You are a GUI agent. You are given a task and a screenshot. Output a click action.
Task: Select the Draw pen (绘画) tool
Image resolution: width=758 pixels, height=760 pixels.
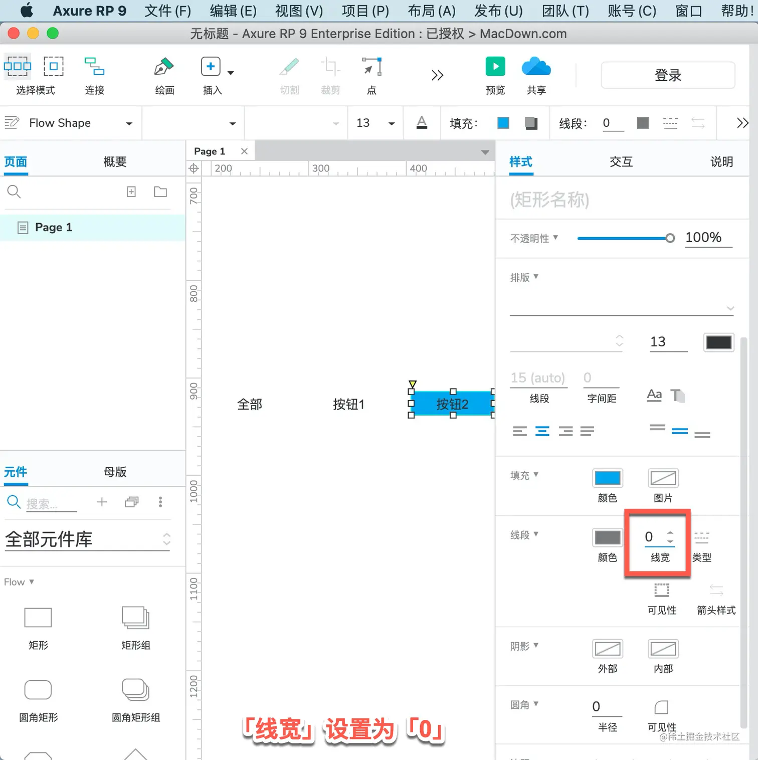(164, 67)
